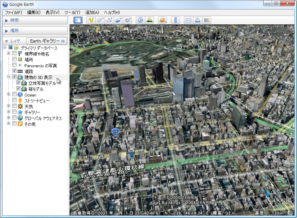Email the current view

point(188,20)
